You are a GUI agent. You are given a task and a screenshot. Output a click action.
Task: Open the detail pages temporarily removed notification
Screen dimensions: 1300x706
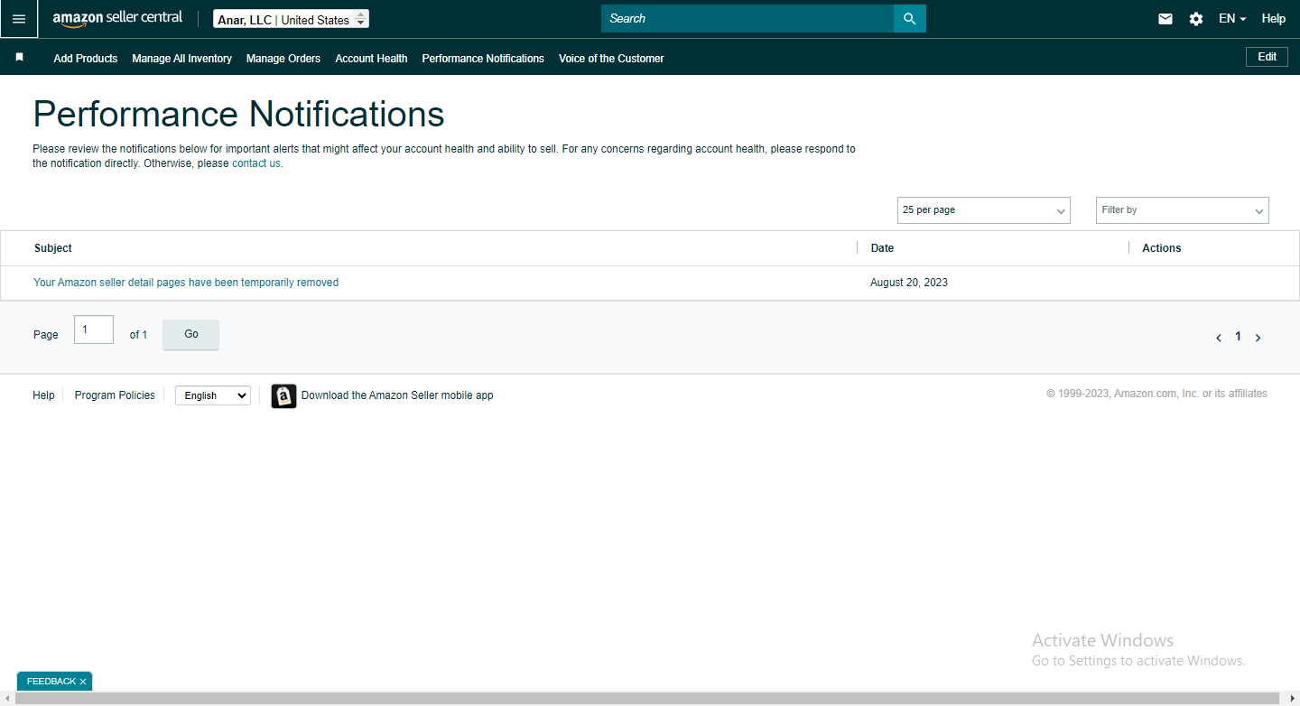[x=186, y=283]
